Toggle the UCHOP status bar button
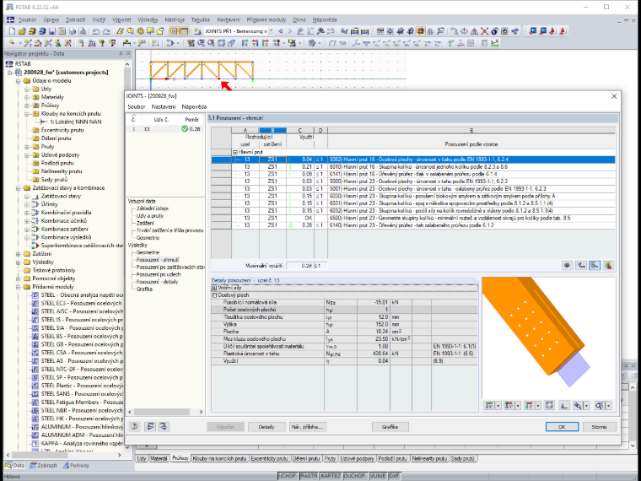Viewport: 641px width, 481px height. tap(288, 476)
